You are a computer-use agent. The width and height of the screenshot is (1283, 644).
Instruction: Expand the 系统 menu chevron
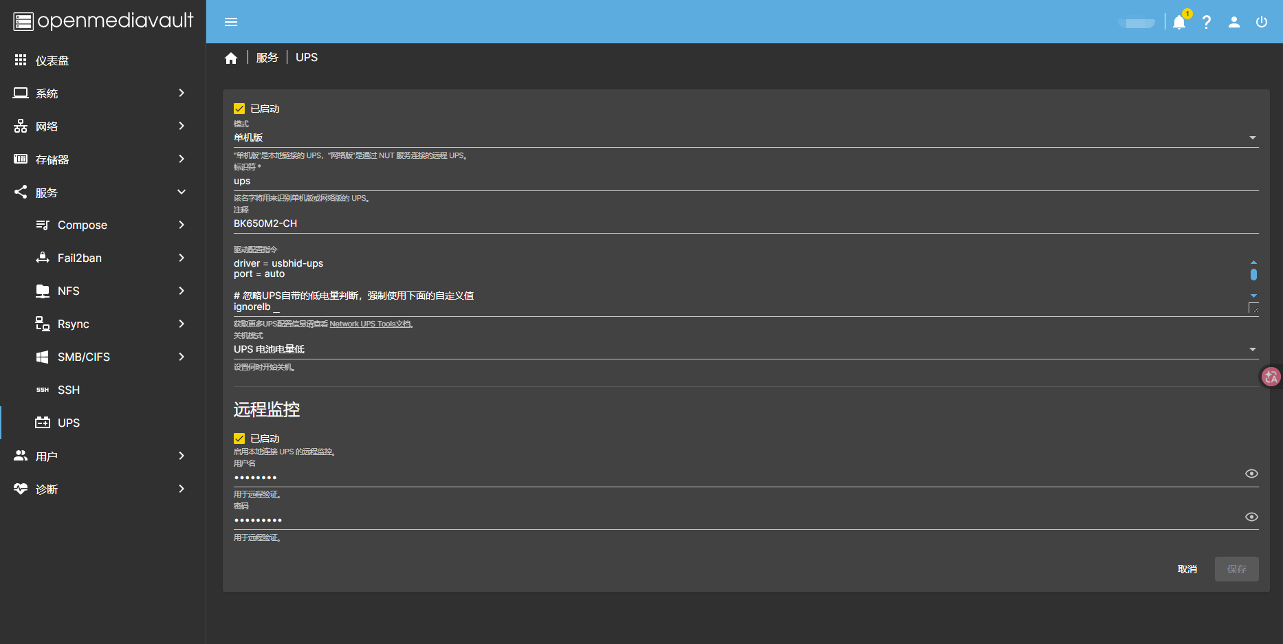[x=182, y=93]
